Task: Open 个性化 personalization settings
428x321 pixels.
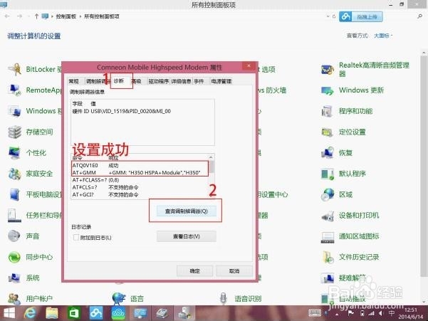Action: click(x=27, y=153)
